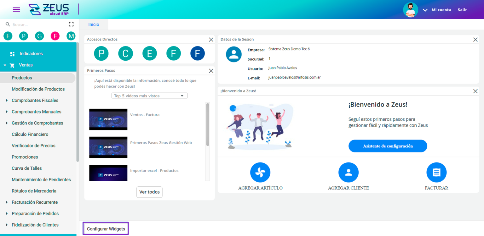
Task: Select the green G favorite icon
Action: [x=39, y=36]
